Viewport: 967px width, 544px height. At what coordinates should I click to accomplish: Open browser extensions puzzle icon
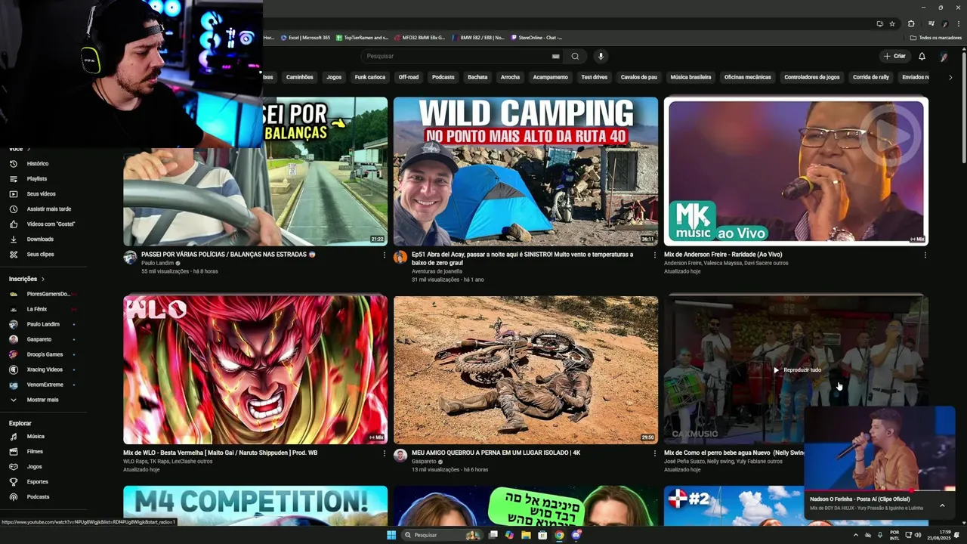coord(911,23)
